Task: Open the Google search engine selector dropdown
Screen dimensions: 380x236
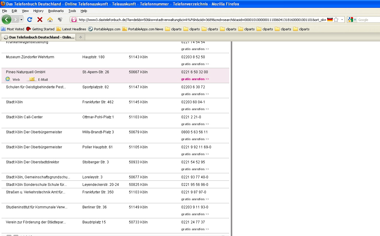Action: coord(355,20)
